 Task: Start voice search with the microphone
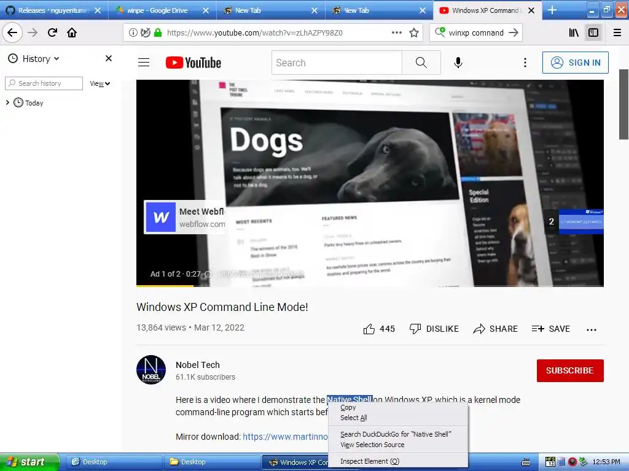[458, 63]
